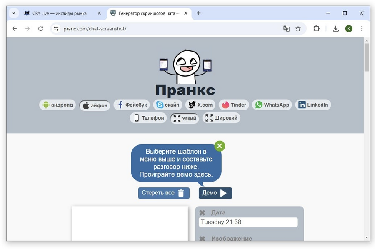Image resolution: width=375 pixels, height=249 pixels.
Task: Set the Широкий wide layout
Action: (x=221, y=118)
